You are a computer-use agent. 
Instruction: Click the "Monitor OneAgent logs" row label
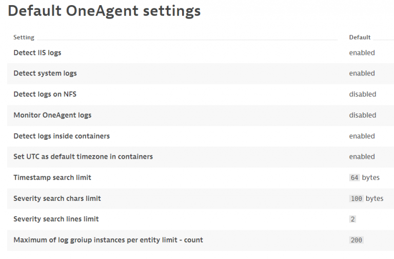(52, 115)
